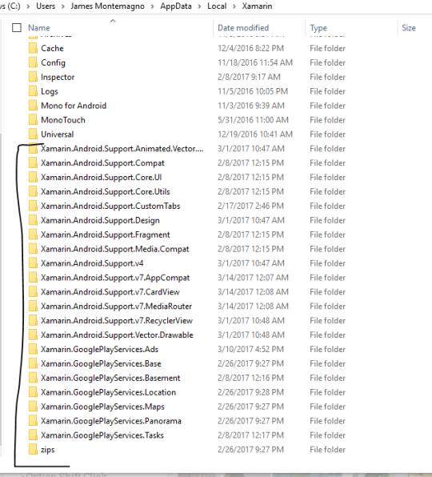Click the date 5/31/2016 11:00 AM
Screen dimensions: 432x477
click(253, 119)
